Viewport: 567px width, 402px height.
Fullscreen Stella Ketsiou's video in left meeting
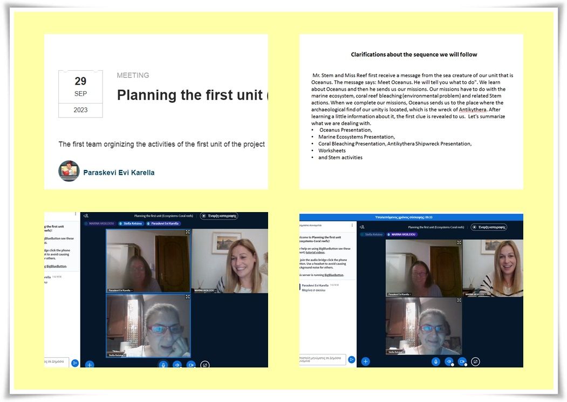coord(188,297)
